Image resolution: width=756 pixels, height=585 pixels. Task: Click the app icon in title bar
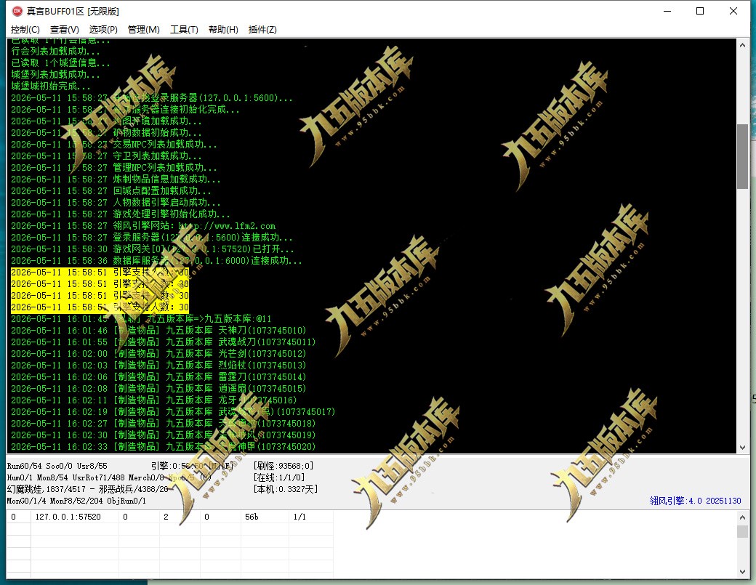(17, 11)
